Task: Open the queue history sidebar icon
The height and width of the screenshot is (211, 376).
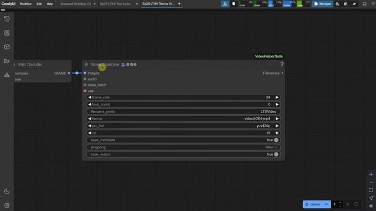Action: point(6,19)
